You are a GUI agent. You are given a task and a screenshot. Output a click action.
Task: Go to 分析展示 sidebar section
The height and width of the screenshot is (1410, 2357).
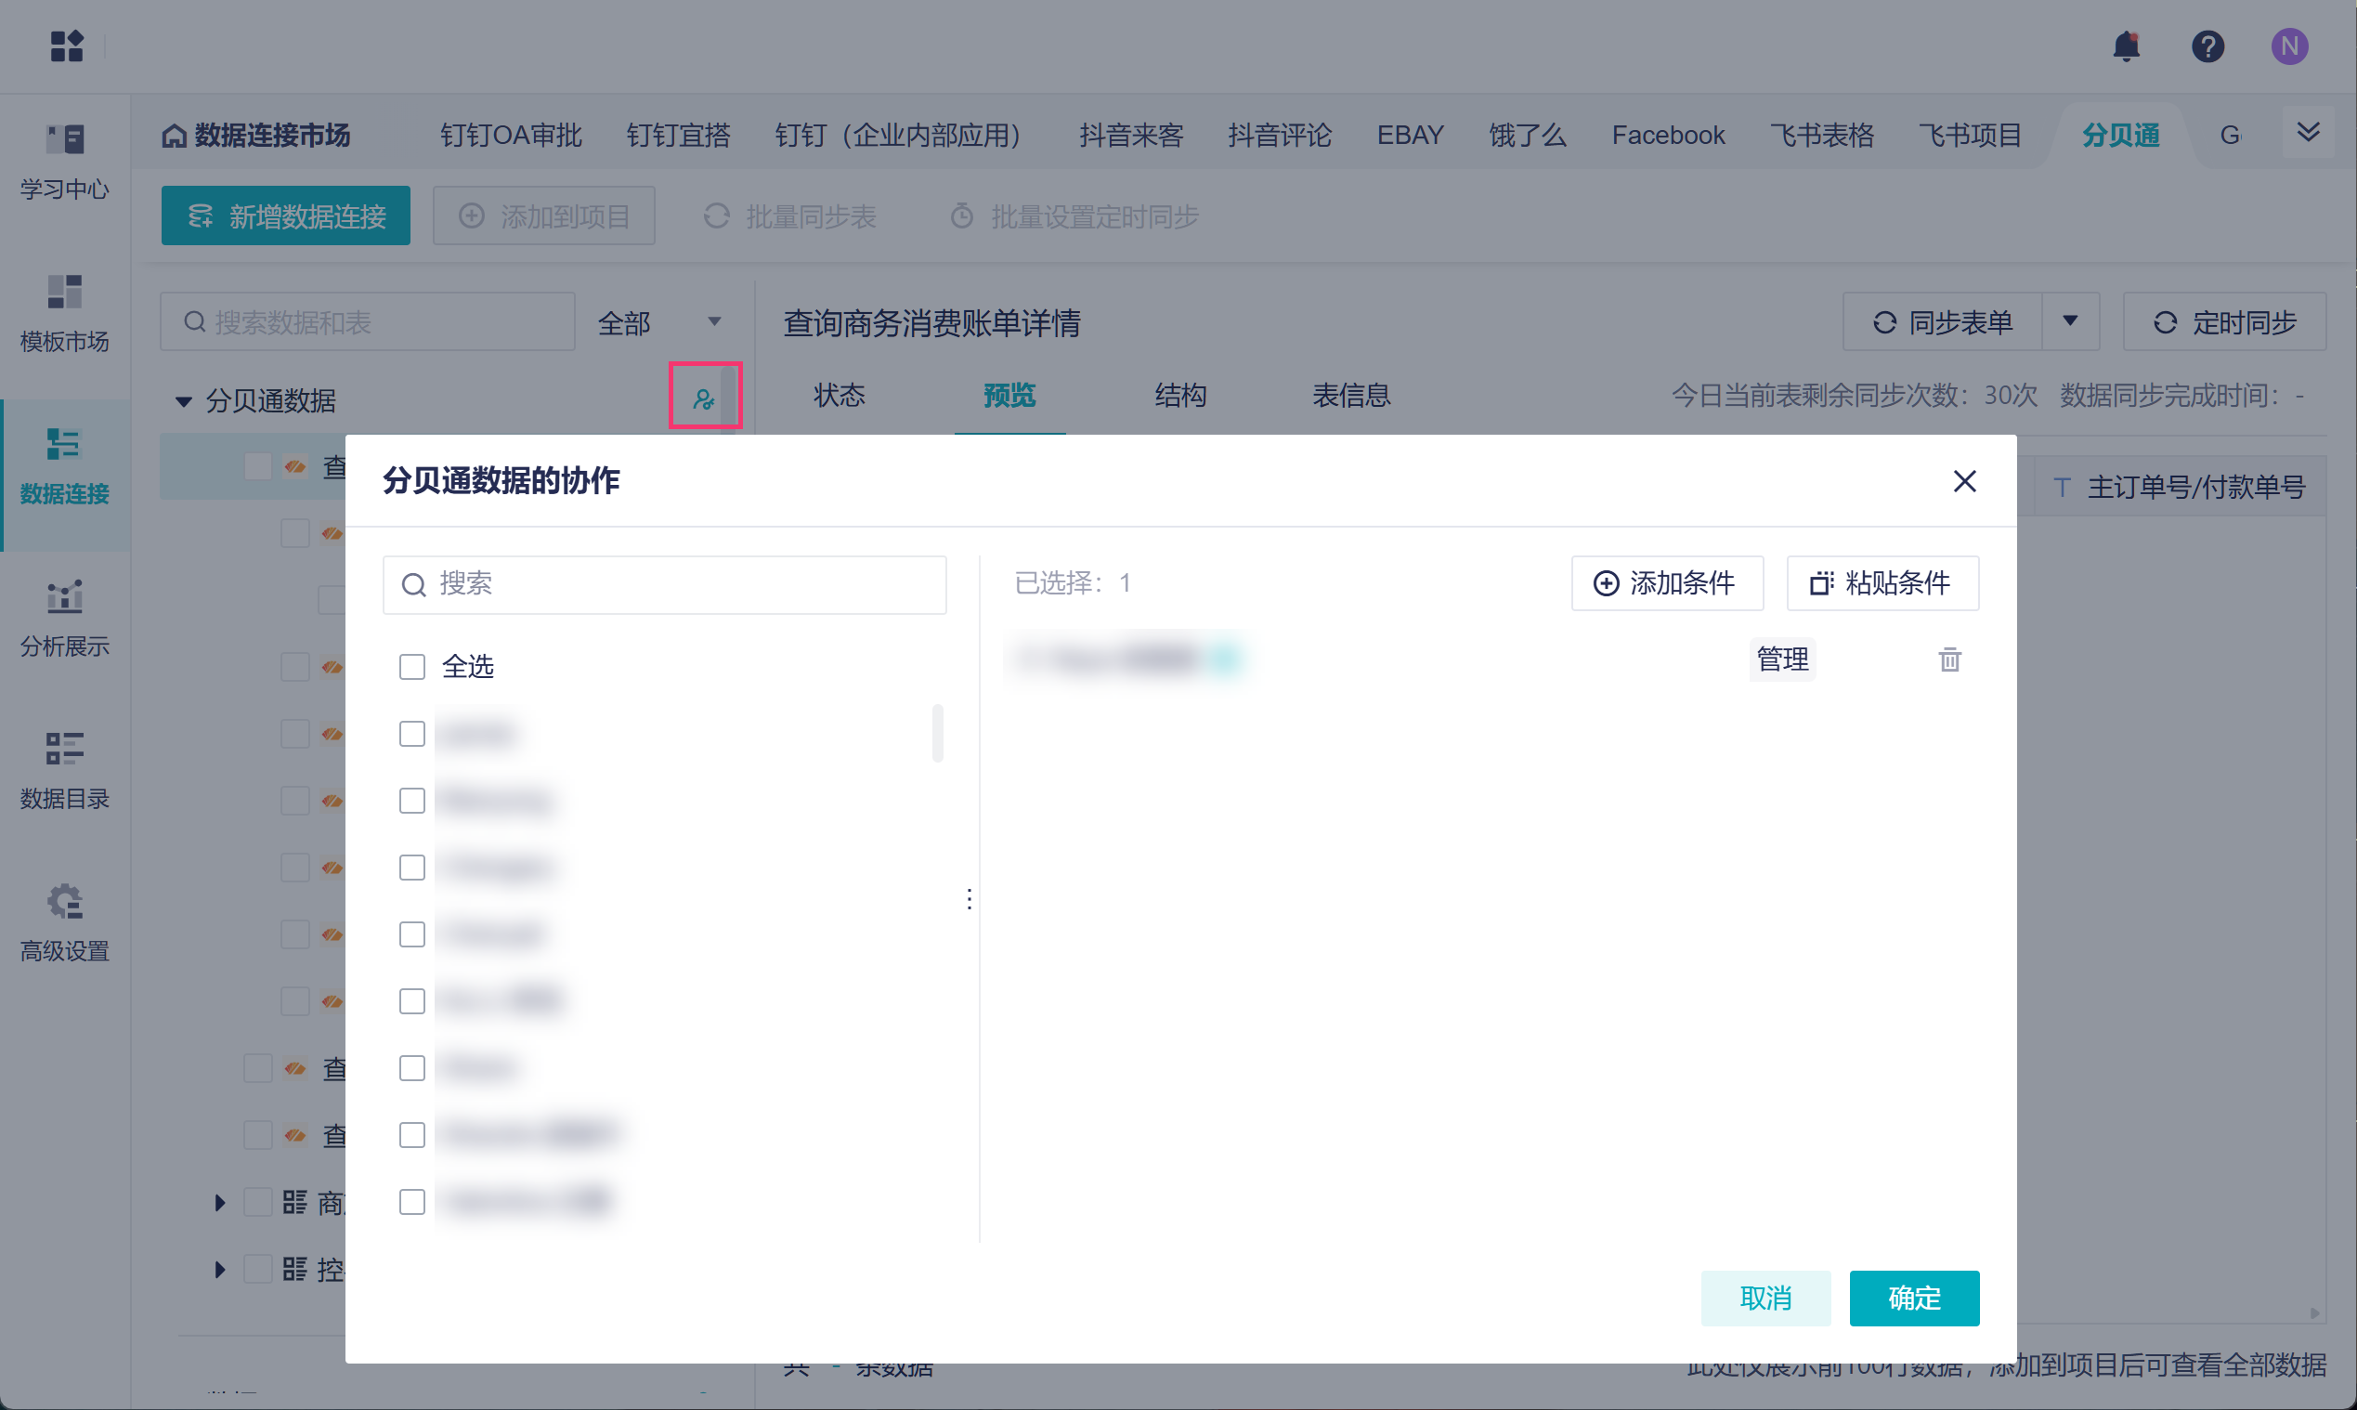tap(65, 619)
